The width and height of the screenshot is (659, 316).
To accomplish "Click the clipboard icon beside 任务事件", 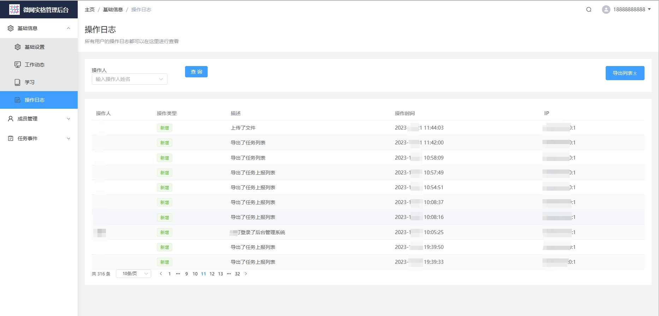I will (11, 138).
